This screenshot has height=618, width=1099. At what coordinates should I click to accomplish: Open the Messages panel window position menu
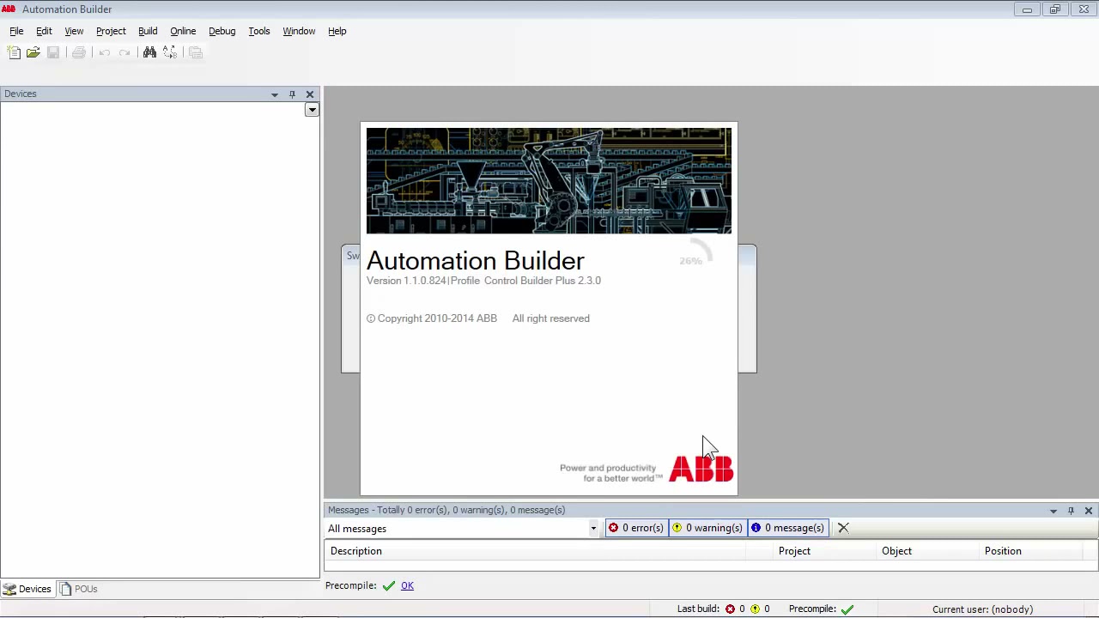1053,511
